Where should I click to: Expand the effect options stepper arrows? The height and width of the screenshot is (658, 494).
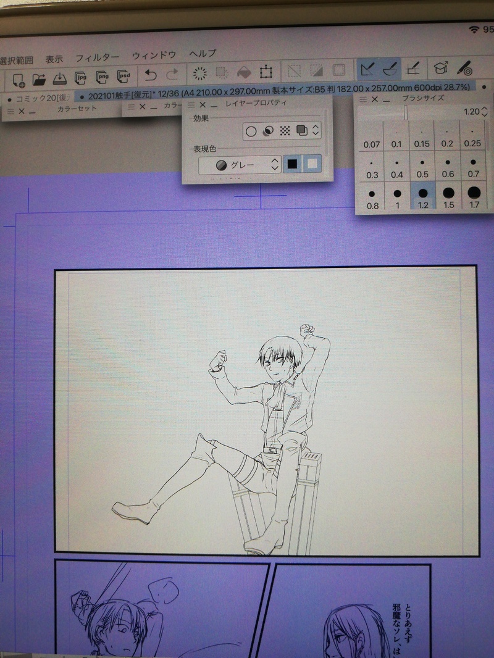(316, 130)
